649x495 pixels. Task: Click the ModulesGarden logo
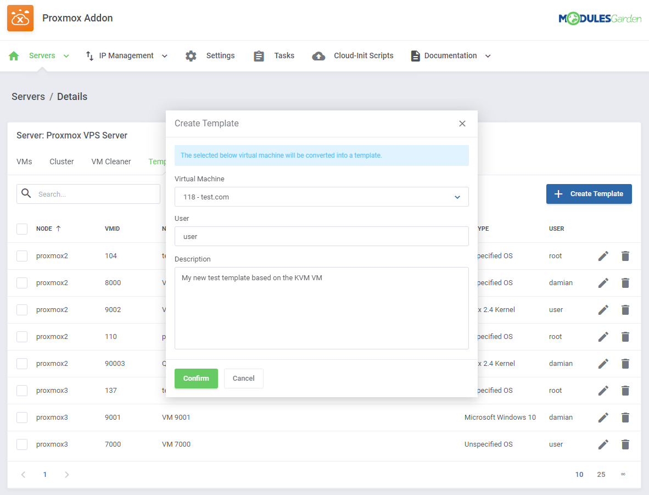point(600,18)
